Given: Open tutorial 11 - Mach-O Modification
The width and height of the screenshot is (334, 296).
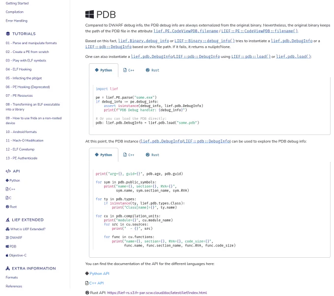Looking at the screenshot, I should click(25, 140).
